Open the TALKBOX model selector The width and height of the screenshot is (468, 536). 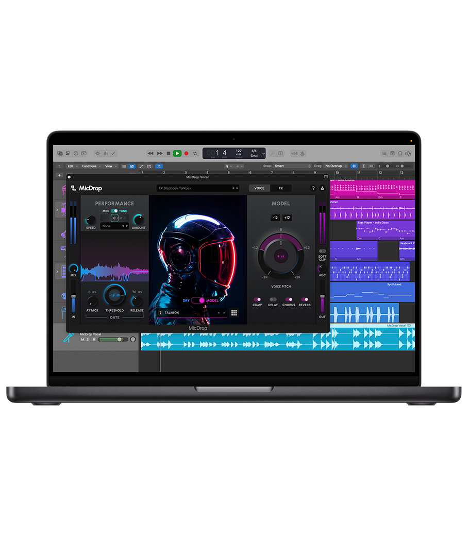click(191, 313)
